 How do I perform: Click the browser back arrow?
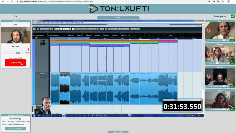(x=3, y=1)
